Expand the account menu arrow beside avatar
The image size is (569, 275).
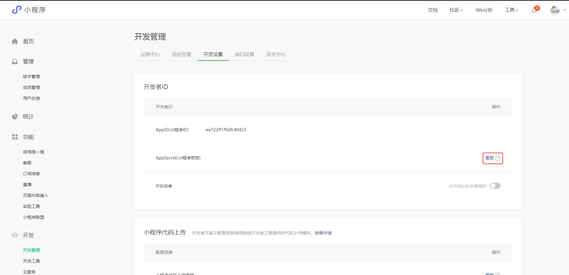click(565, 10)
